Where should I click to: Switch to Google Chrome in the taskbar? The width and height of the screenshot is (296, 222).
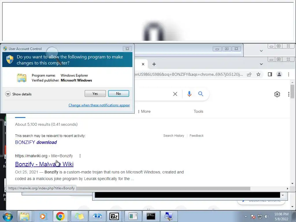tap(60, 216)
